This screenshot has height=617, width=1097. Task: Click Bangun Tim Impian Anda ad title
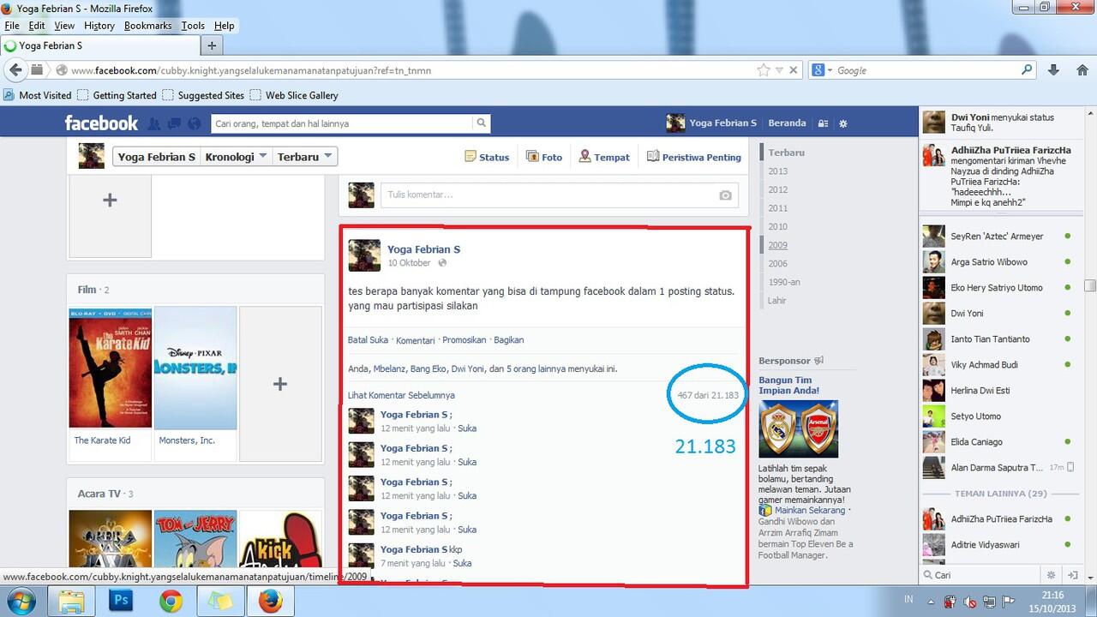pos(788,385)
